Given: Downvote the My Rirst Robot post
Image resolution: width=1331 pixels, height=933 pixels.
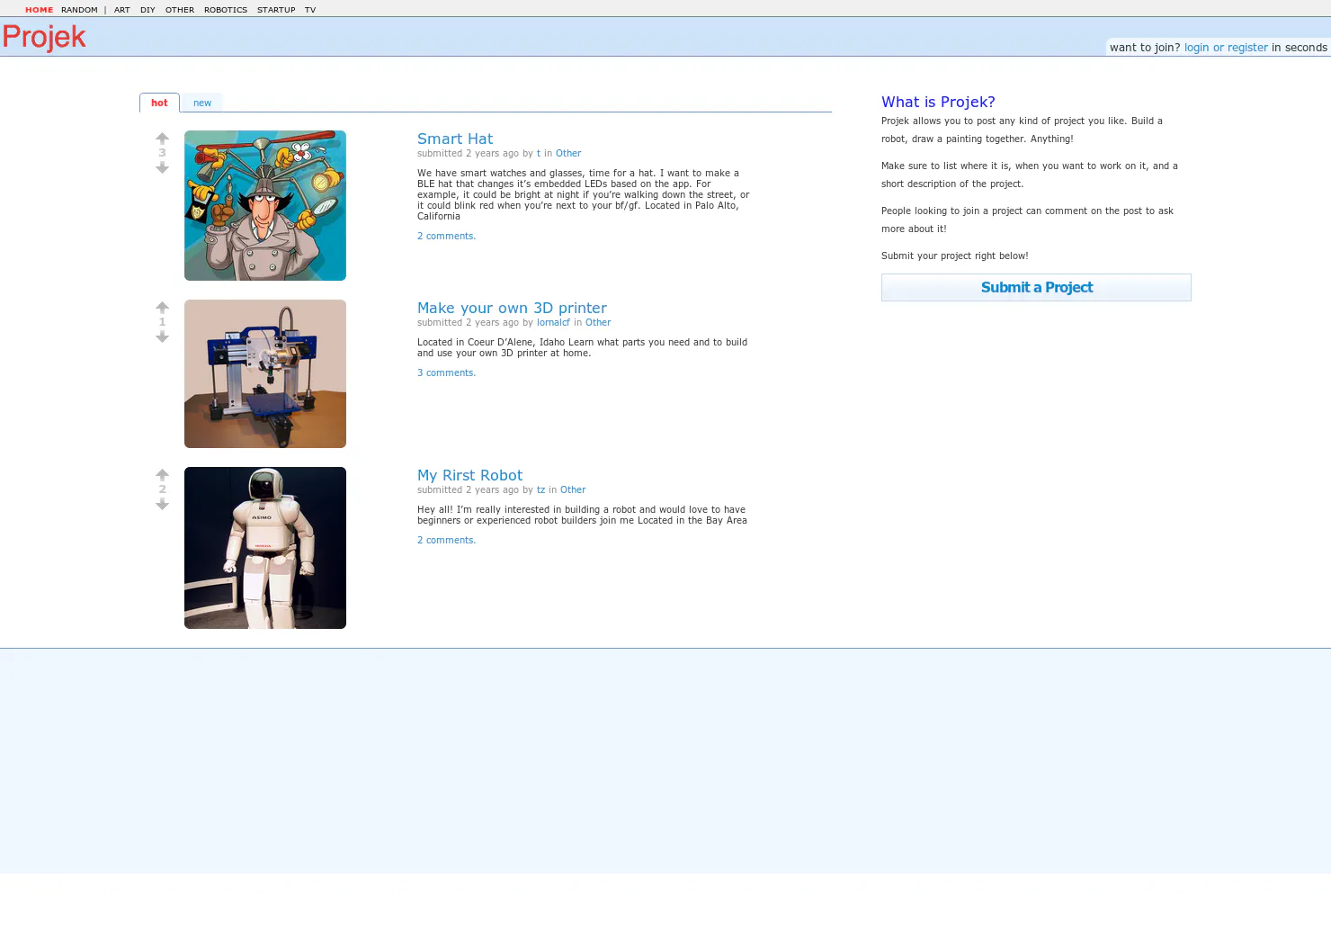Looking at the screenshot, I should coord(162,505).
